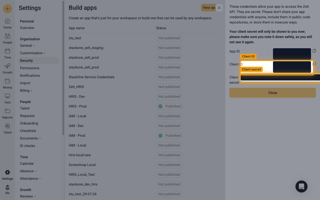Open Tech section icon in left rail
Viewport: 320px width, 200px height.
click(7, 99)
